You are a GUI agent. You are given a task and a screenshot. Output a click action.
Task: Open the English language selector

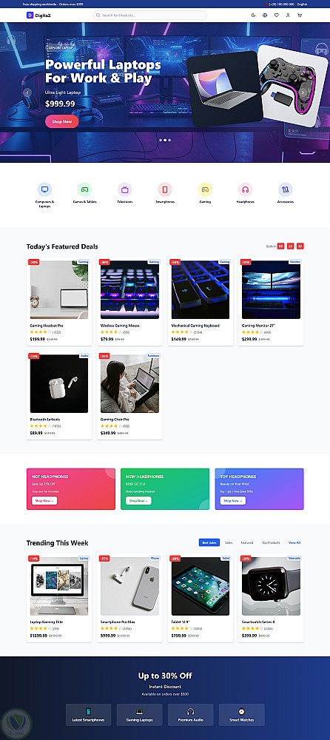pos(302,4)
